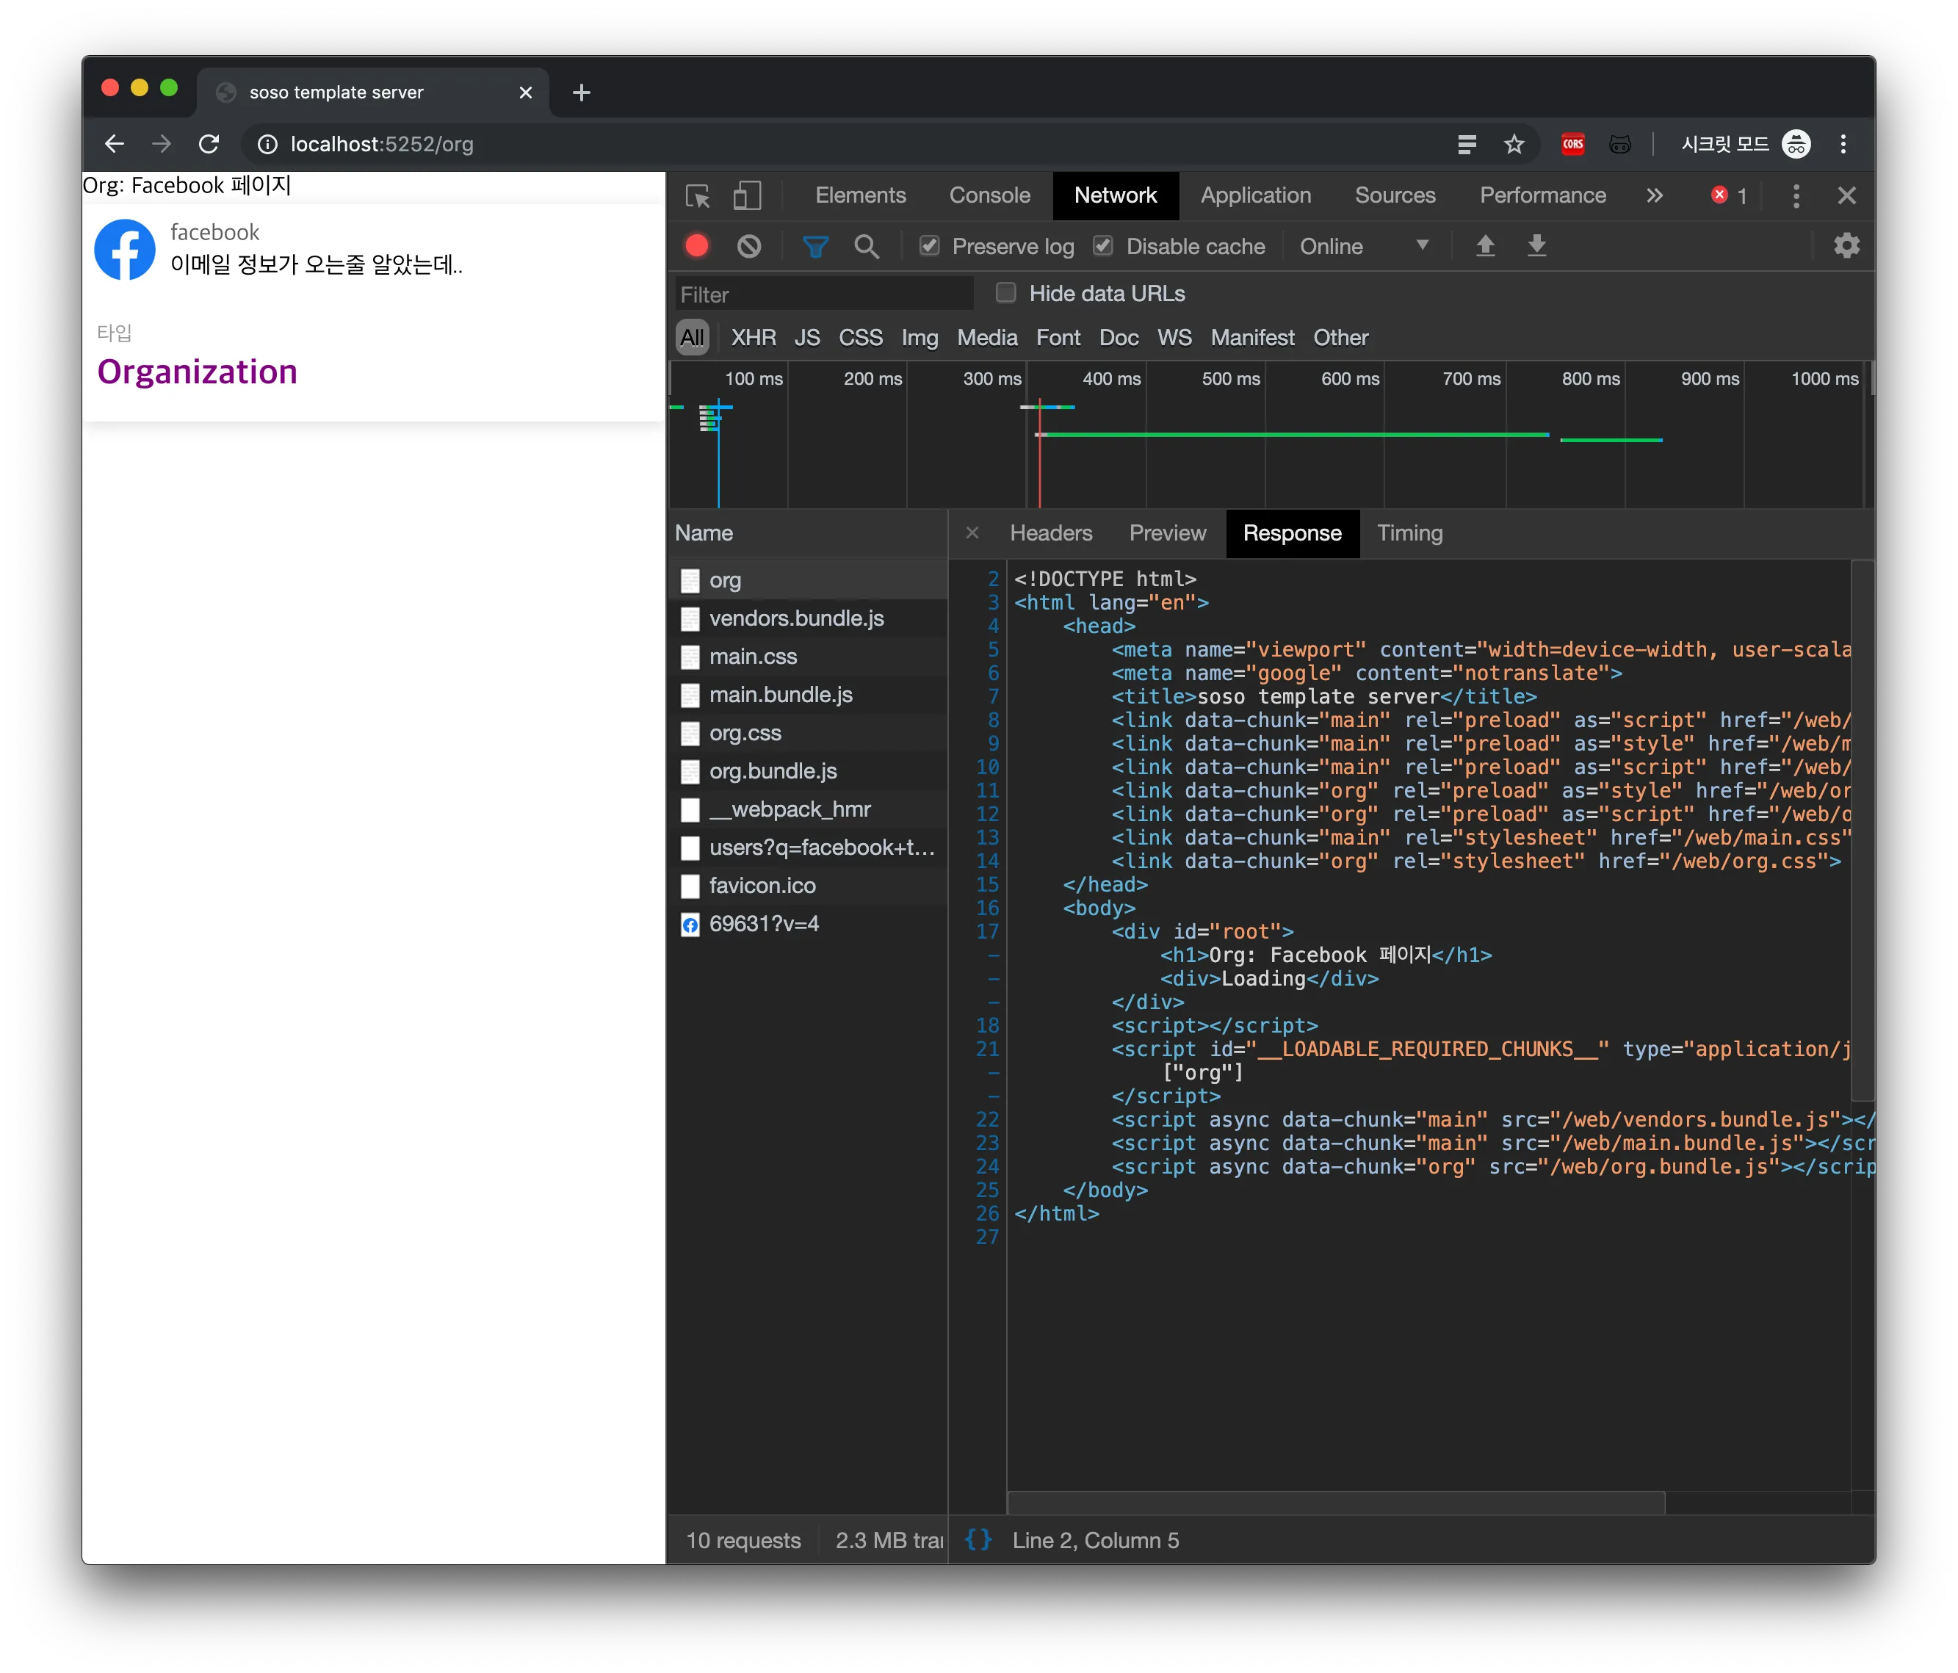
Task: Click the Facebook logo on the page
Action: point(125,250)
